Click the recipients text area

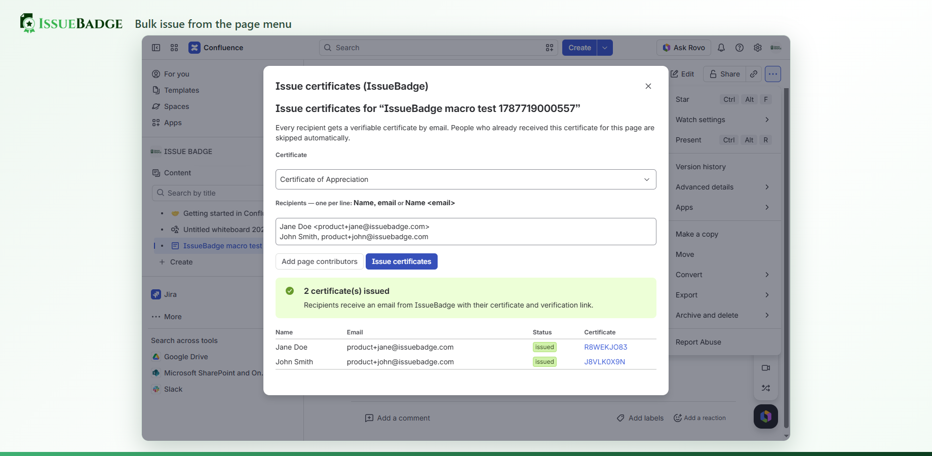point(466,232)
